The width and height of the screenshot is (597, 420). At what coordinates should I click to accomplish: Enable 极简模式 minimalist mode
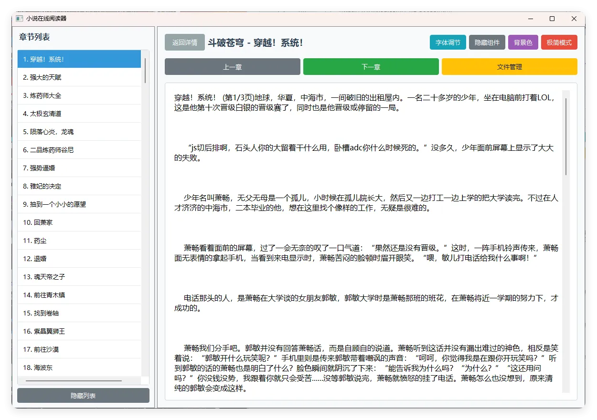pos(559,42)
